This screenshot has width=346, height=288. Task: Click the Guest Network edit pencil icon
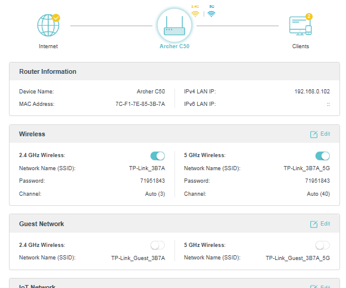[x=314, y=224]
